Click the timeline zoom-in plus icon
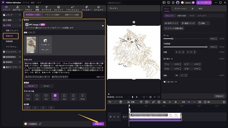Viewport: 228px width, 128px height. pyautogui.click(x=224, y=102)
